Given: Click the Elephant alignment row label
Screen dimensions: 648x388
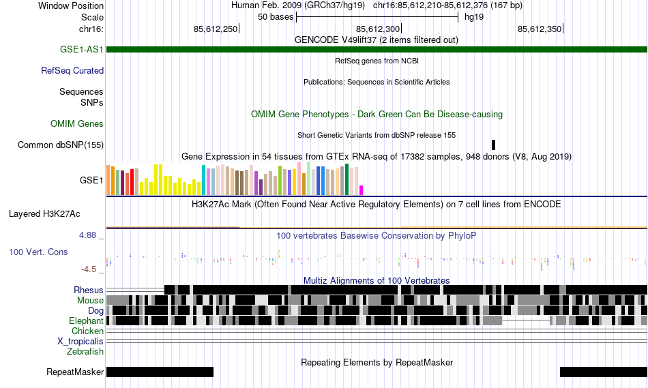Looking at the screenshot, I should 86,320.
